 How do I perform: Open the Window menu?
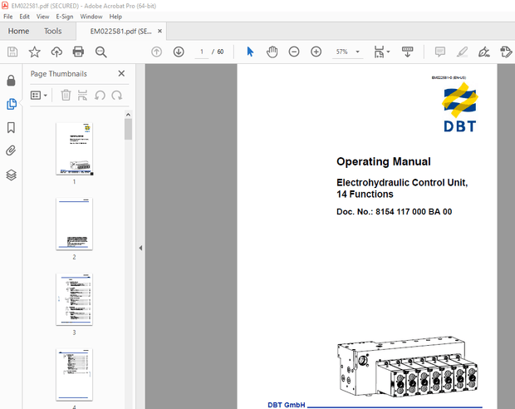coord(91,17)
